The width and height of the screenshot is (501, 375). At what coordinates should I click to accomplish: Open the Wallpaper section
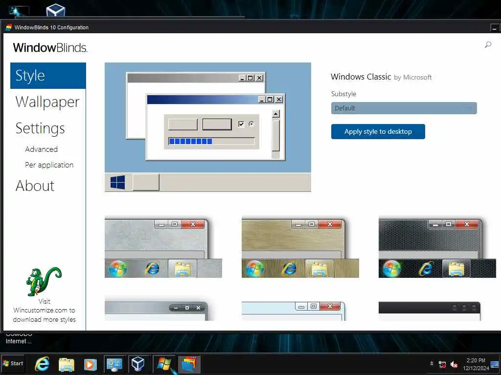tap(47, 103)
